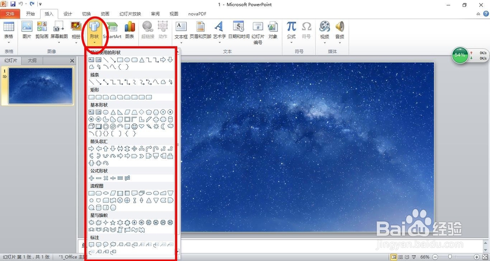The width and height of the screenshot is (490, 261).
Task: Click the zoom slider handle
Action: (450, 257)
